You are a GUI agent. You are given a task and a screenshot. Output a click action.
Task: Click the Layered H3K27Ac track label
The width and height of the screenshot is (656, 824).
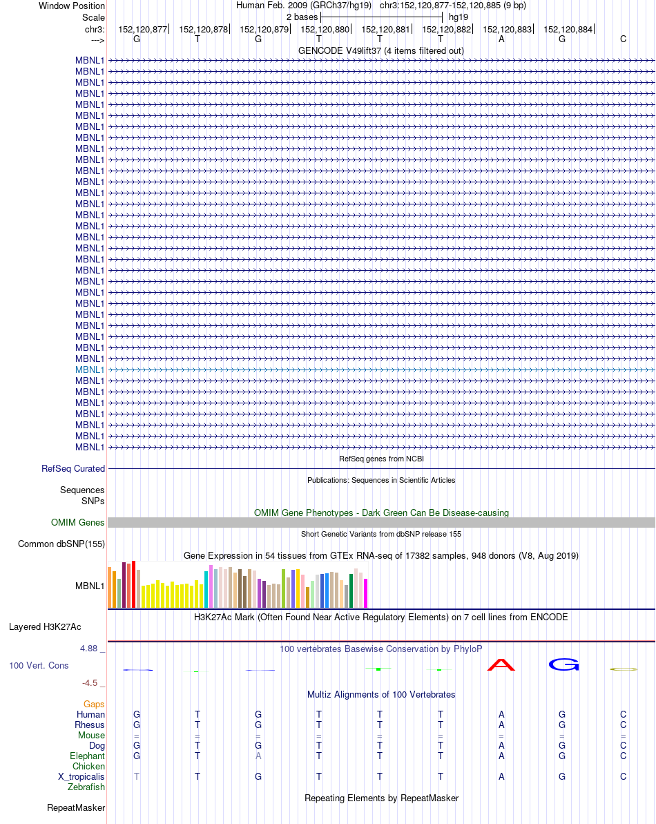(45, 627)
